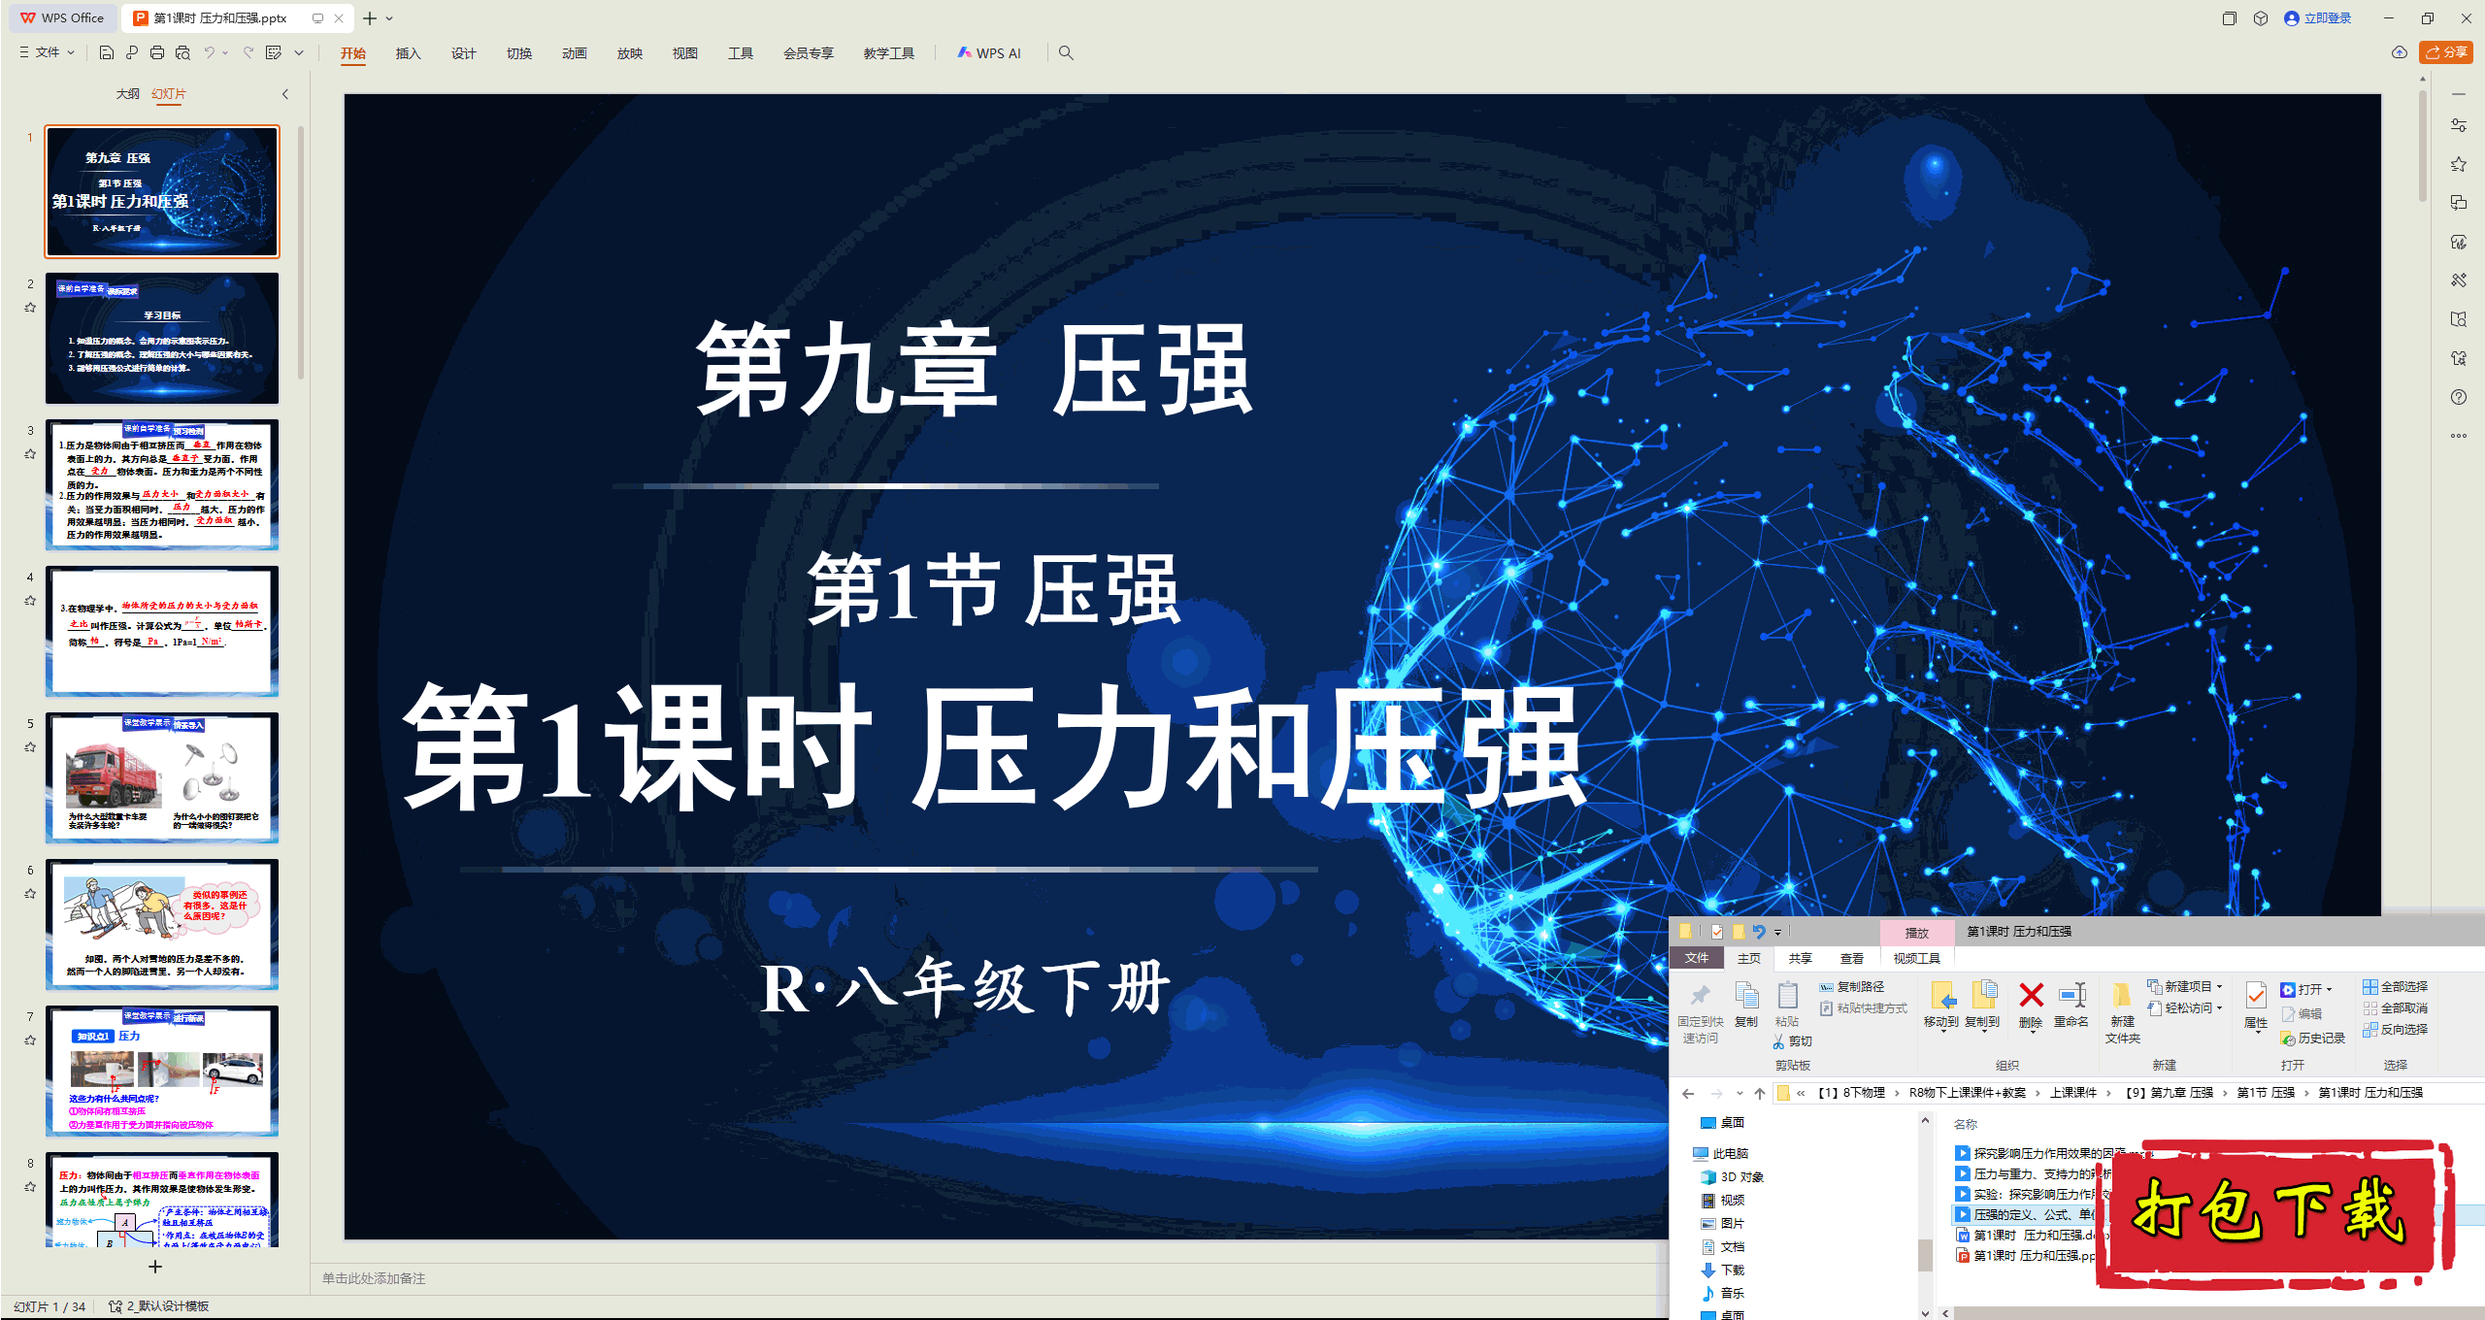Click Explorer back navigation arrow
Viewport: 2485px width, 1320px height.
[x=1688, y=1094]
